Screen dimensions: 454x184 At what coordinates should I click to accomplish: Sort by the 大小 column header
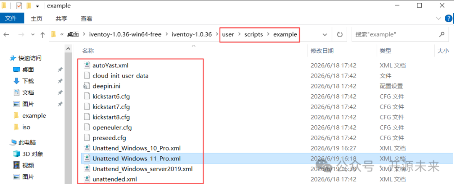click(x=443, y=51)
